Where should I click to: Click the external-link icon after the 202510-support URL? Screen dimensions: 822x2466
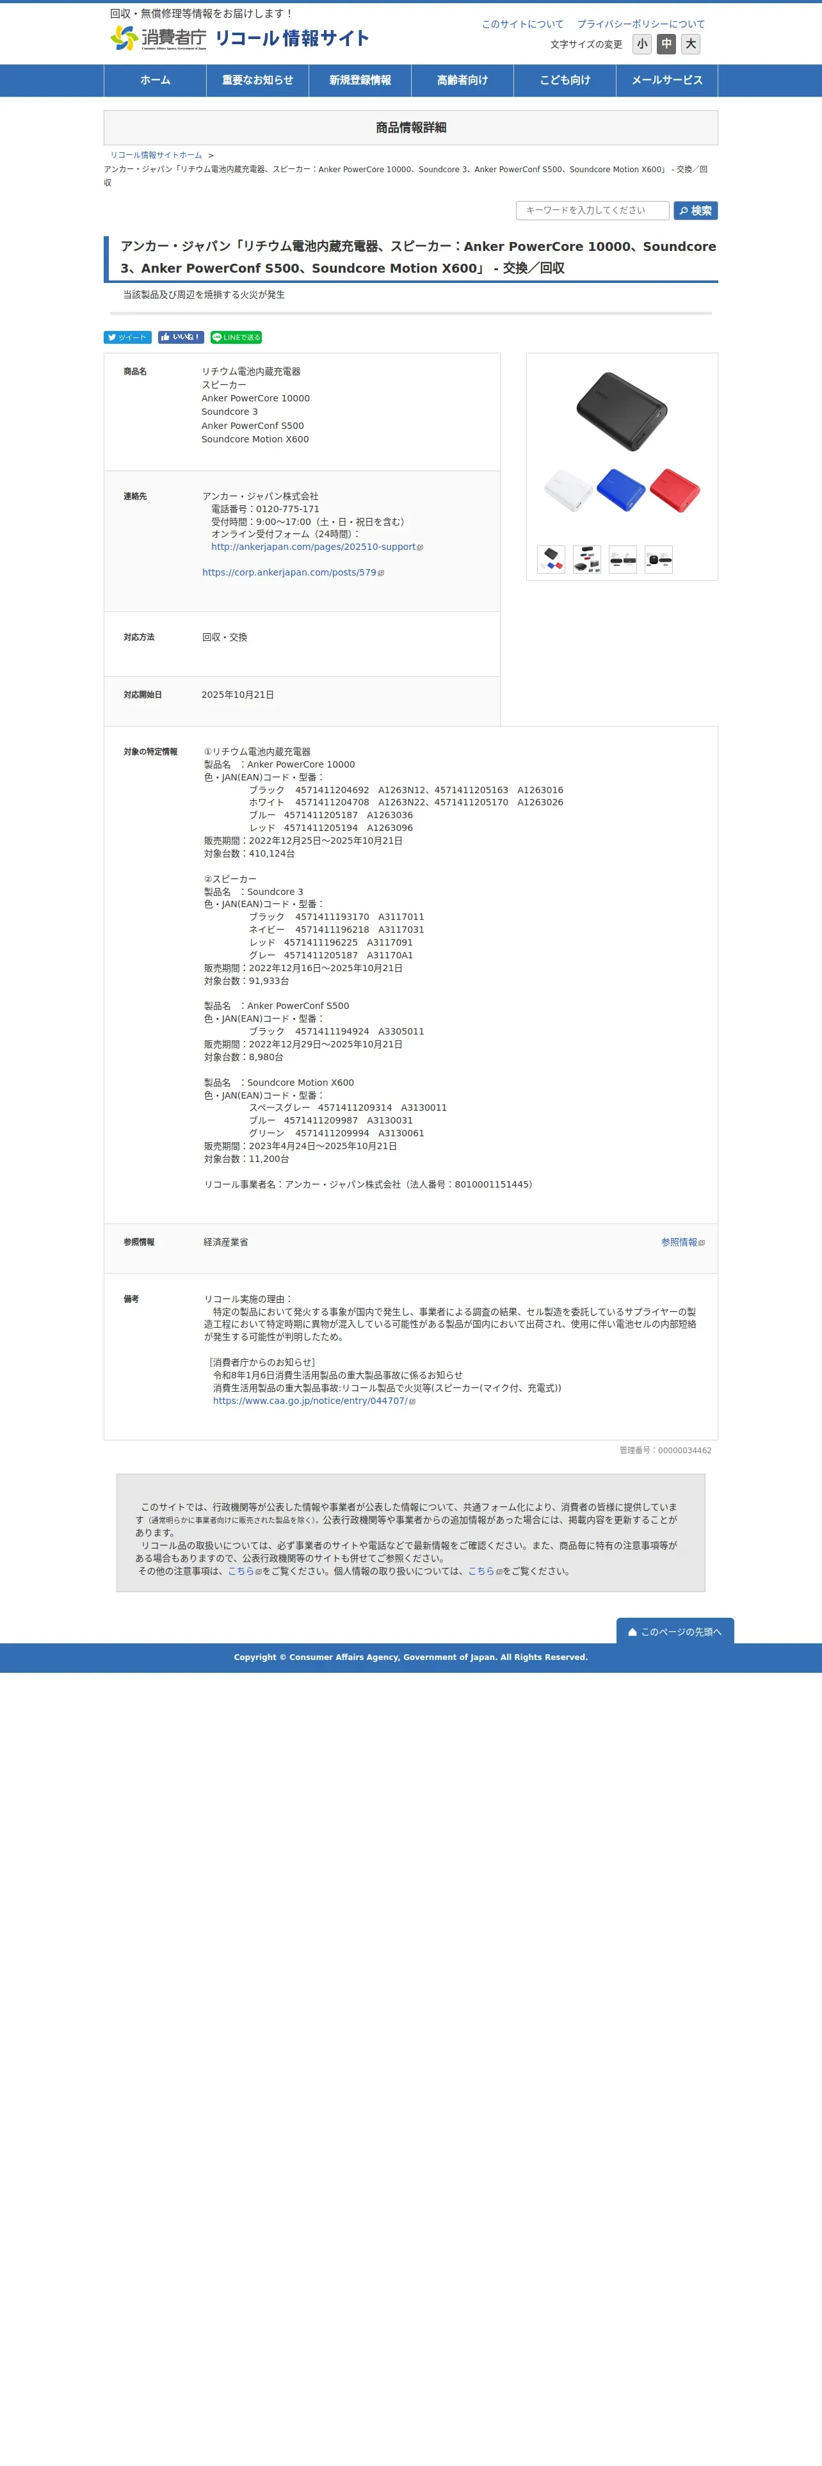click(x=420, y=547)
